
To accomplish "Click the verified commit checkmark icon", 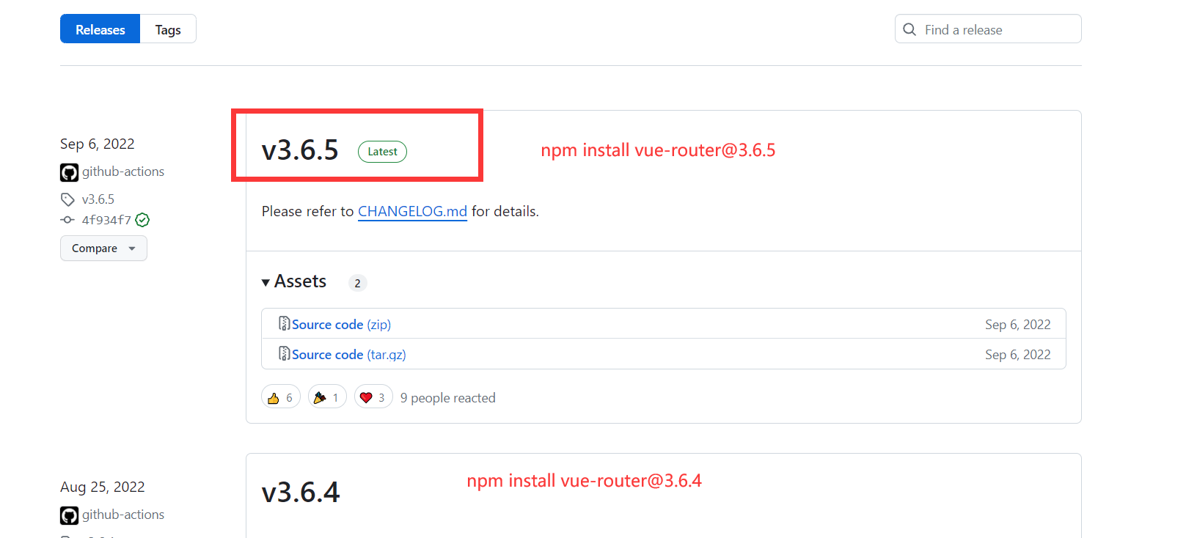I will (143, 220).
